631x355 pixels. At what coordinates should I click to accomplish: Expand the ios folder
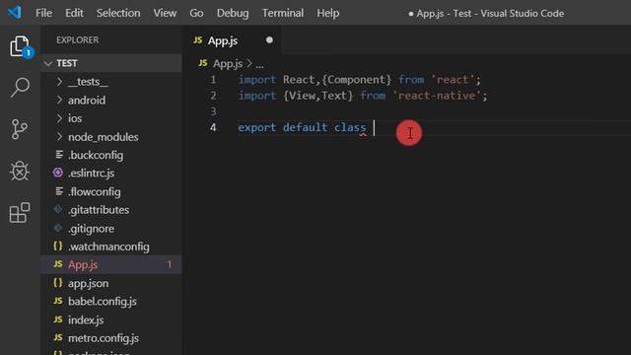[x=59, y=118]
